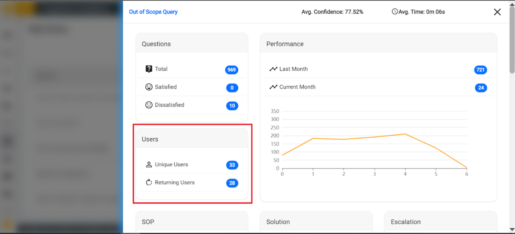
Task: Click the 721 Last Month badge
Action: pos(480,70)
